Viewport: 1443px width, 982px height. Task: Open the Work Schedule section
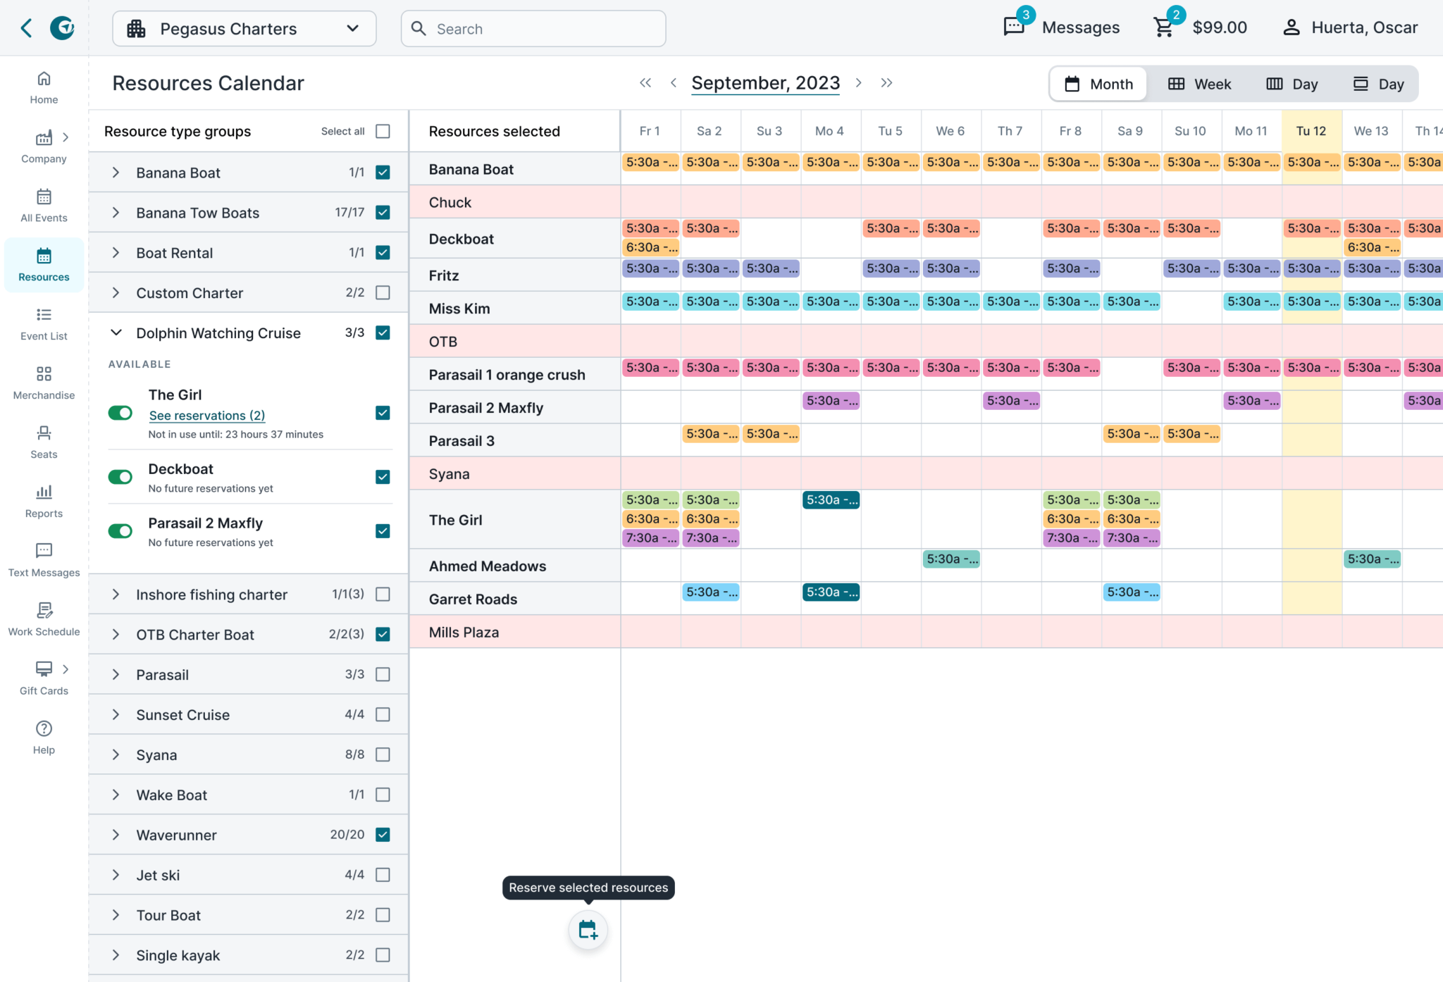[x=43, y=618]
